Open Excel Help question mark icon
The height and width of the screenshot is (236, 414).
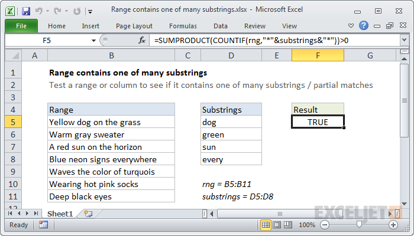[x=364, y=25]
